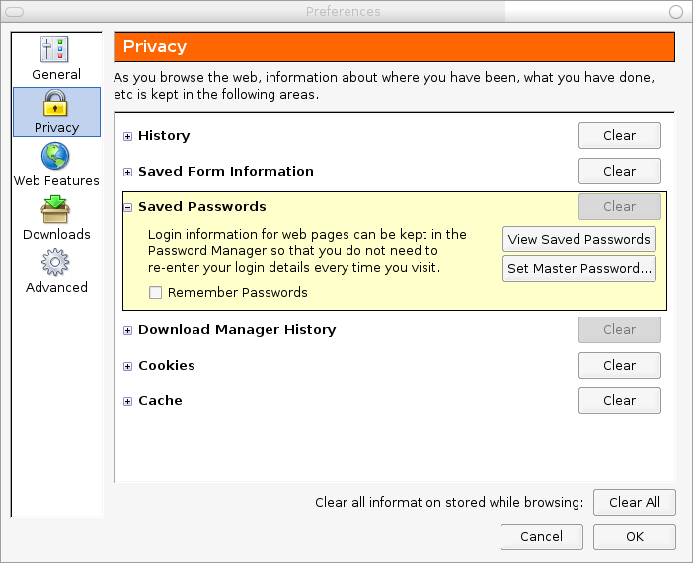Expand the Download Manager History section
The image size is (693, 563).
coord(128,330)
